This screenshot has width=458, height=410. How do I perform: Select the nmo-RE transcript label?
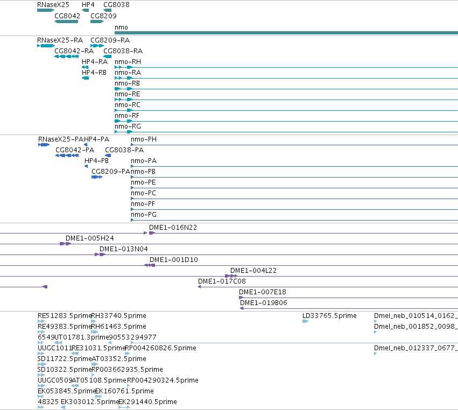point(128,94)
